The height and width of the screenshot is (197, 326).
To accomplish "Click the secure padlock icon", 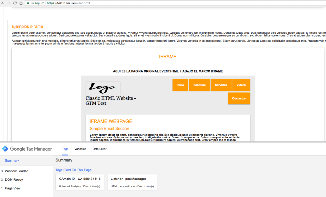I will (x=28, y=3).
